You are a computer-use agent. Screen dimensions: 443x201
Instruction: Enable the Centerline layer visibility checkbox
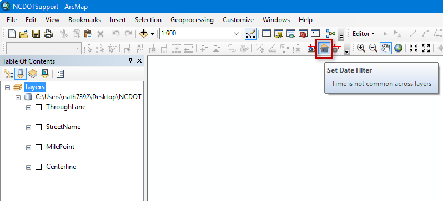click(x=38, y=167)
